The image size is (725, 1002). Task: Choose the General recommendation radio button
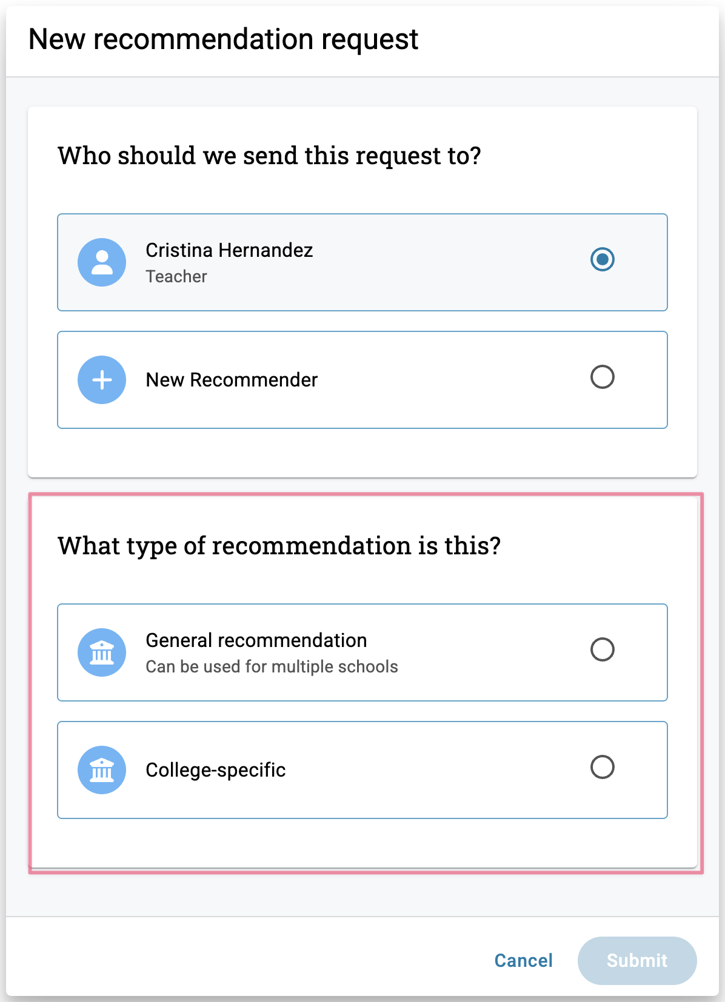point(602,649)
